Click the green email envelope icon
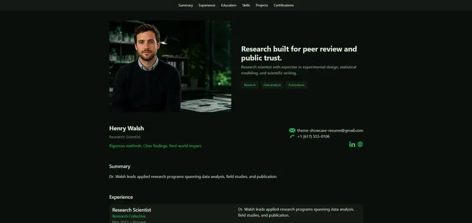472x223 pixels. [x=292, y=130]
